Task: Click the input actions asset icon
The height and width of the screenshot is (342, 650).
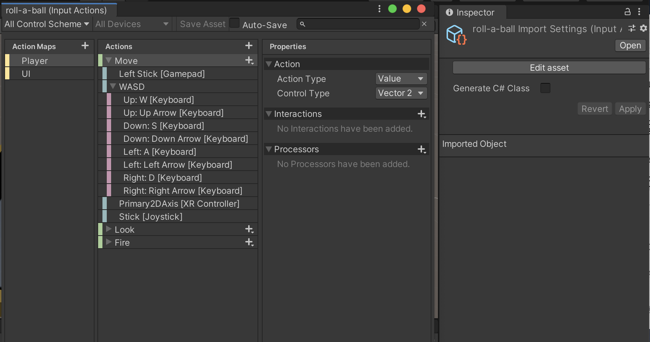Action: [x=456, y=35]
